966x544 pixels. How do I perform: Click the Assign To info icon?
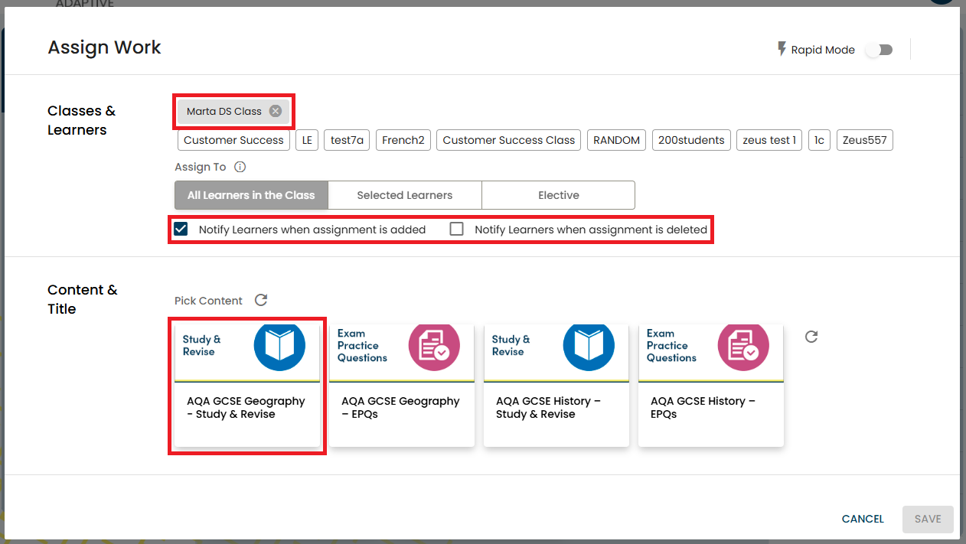(x=240, y=167)
